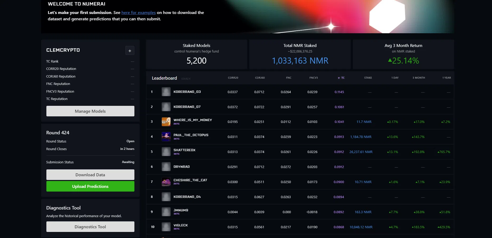Open the Diagnostics Tool button
This screenshot has height=238, width=492.
[90, 227]
